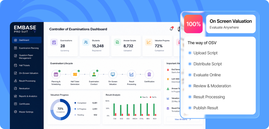Click the Result Publication alert document icon

(168, 108)
